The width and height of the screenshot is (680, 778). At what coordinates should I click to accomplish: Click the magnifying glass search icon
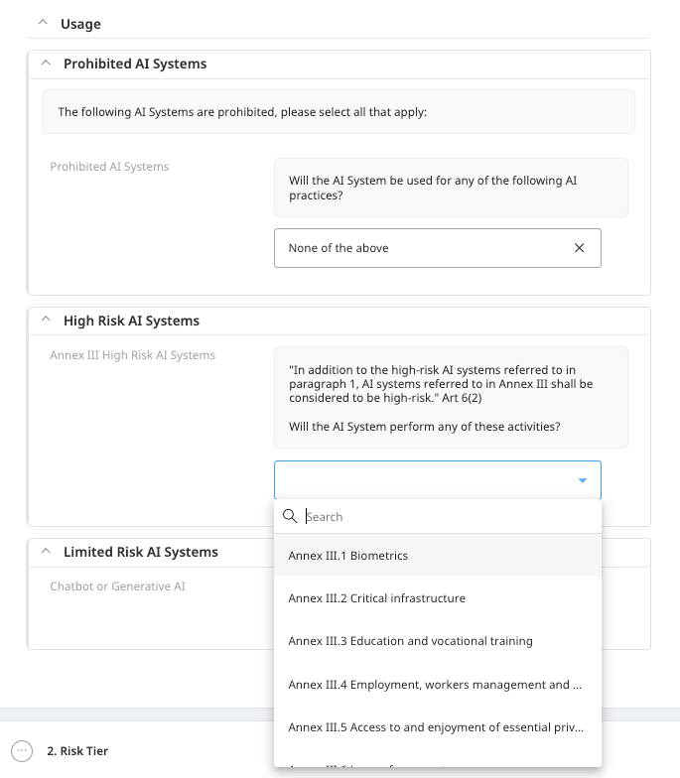pyautogui.click(x=290, y=516)
